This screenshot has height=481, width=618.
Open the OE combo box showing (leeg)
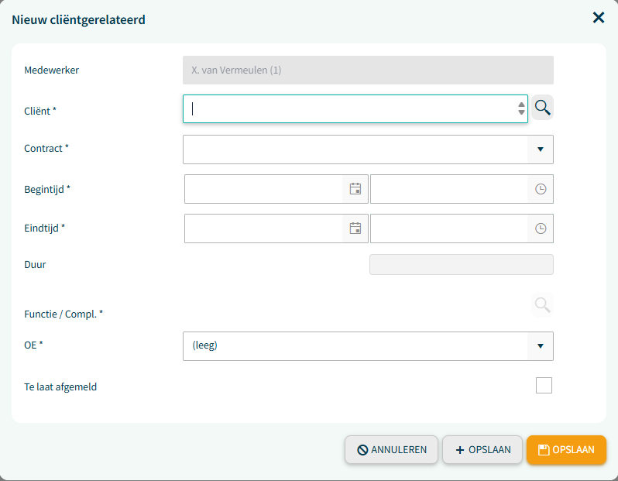click(x=368, y=346)
